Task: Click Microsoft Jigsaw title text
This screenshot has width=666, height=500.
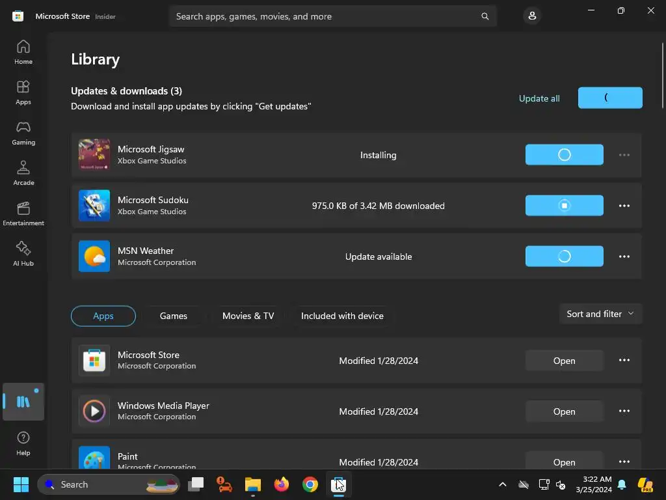Action: (151, 149)
